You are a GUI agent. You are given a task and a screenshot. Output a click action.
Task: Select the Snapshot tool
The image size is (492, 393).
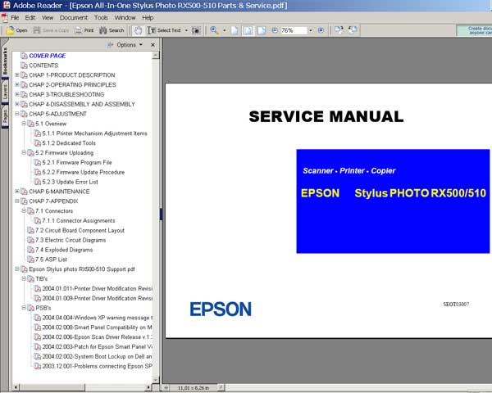pos(196,30)
